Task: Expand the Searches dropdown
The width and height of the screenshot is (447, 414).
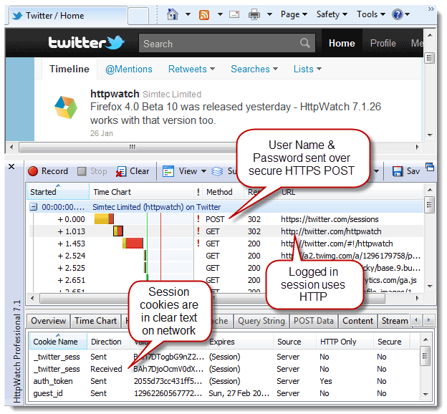Action: click(254, 69)
